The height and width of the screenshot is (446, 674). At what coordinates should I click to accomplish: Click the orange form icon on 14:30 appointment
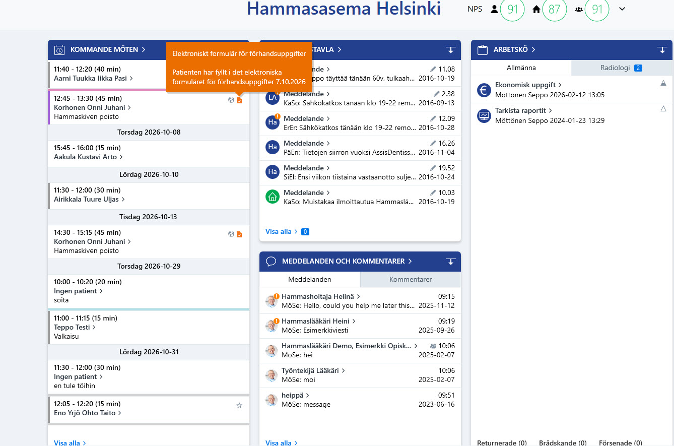pos(239,234)
